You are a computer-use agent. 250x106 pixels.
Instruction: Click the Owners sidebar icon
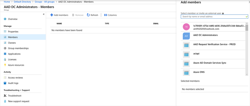pyautogui.click(x=5, y=43)
